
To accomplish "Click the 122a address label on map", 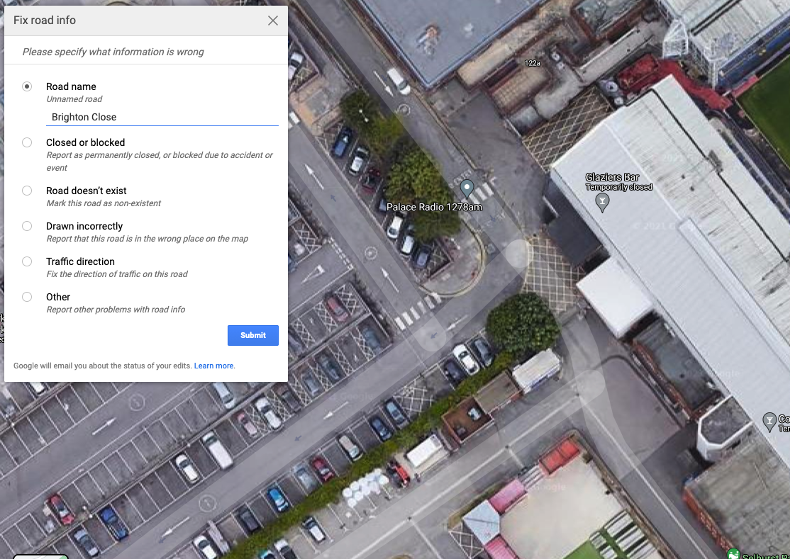I will click(x=533, y=63).
